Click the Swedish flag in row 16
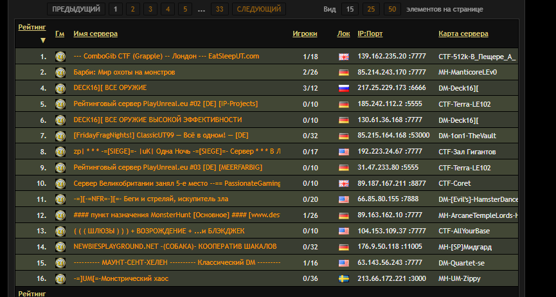 [x=344, y=279]
